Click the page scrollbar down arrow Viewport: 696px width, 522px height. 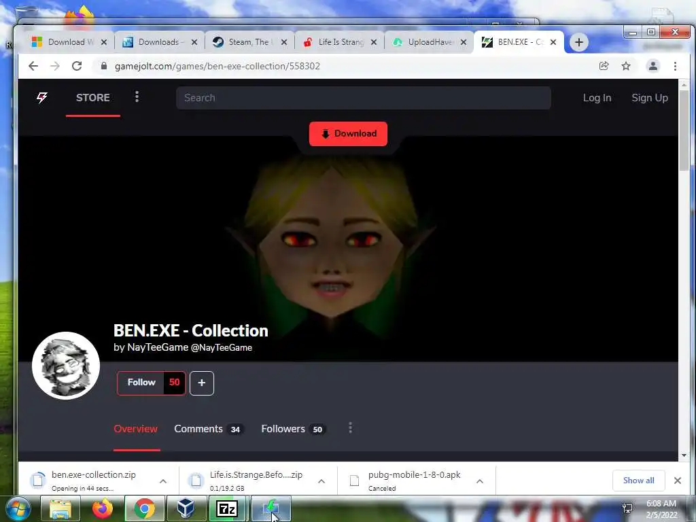[x=684, y=455]
